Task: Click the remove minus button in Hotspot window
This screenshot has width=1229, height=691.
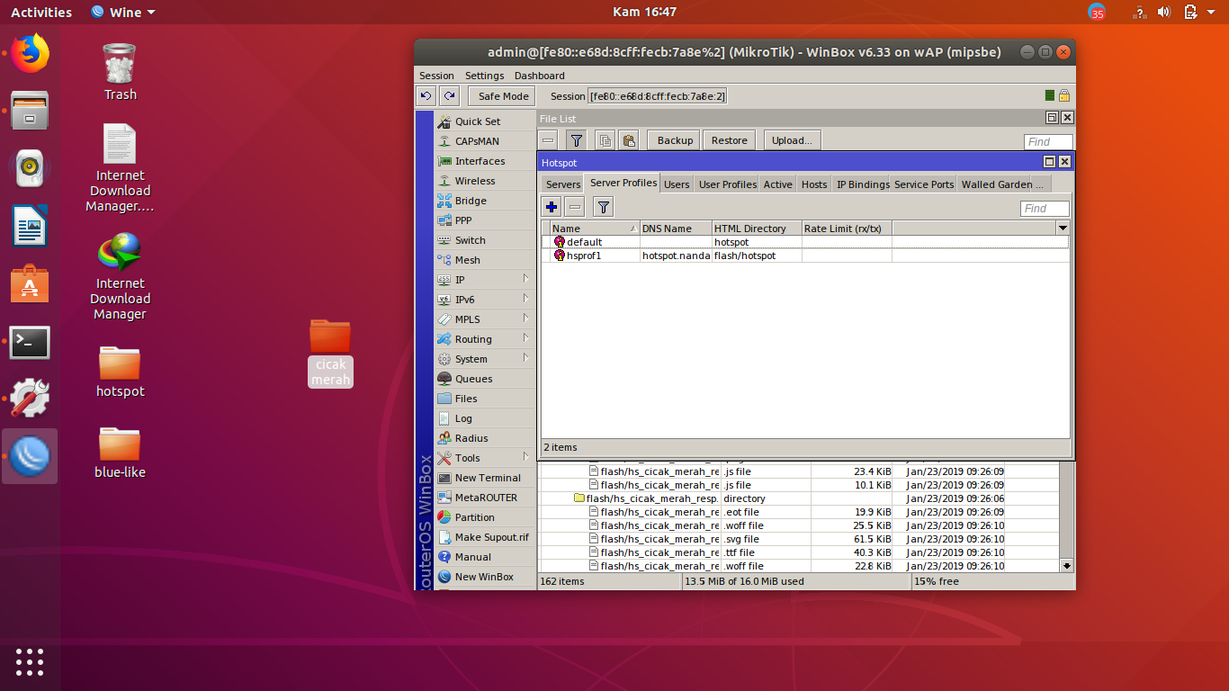Action: click(575, 207)
